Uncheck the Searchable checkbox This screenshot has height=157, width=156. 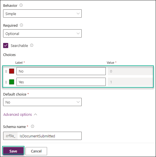[x=6, y=46]
